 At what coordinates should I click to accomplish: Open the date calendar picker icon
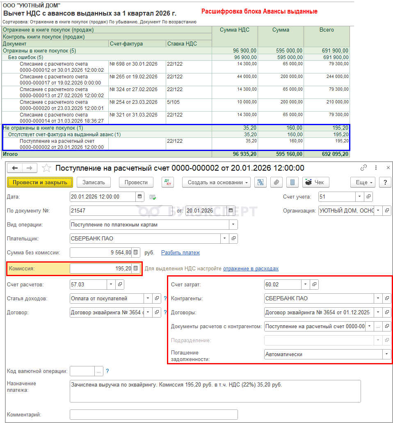coord(140,197)
